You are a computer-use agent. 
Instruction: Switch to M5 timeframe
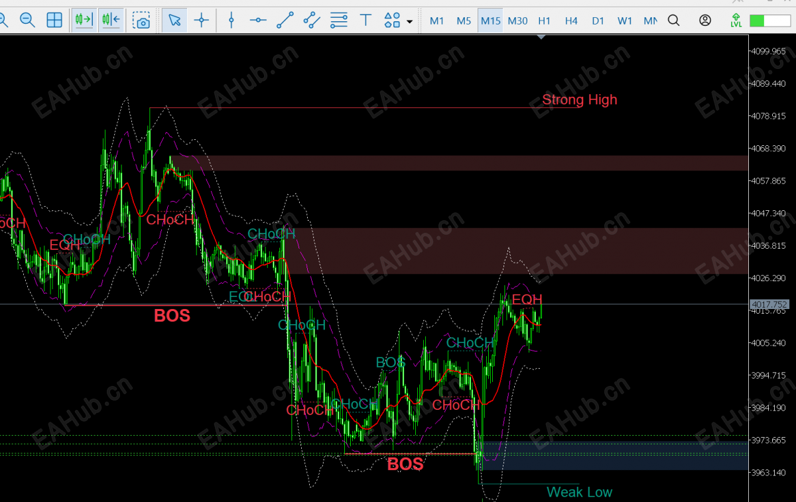(x=464, y=21)
